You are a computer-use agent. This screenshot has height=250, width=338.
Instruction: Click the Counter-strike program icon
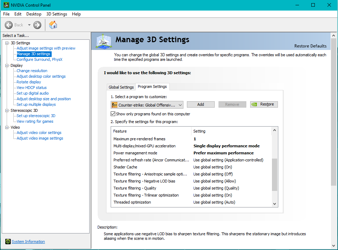pyautogui.click(x=115, y=105)
